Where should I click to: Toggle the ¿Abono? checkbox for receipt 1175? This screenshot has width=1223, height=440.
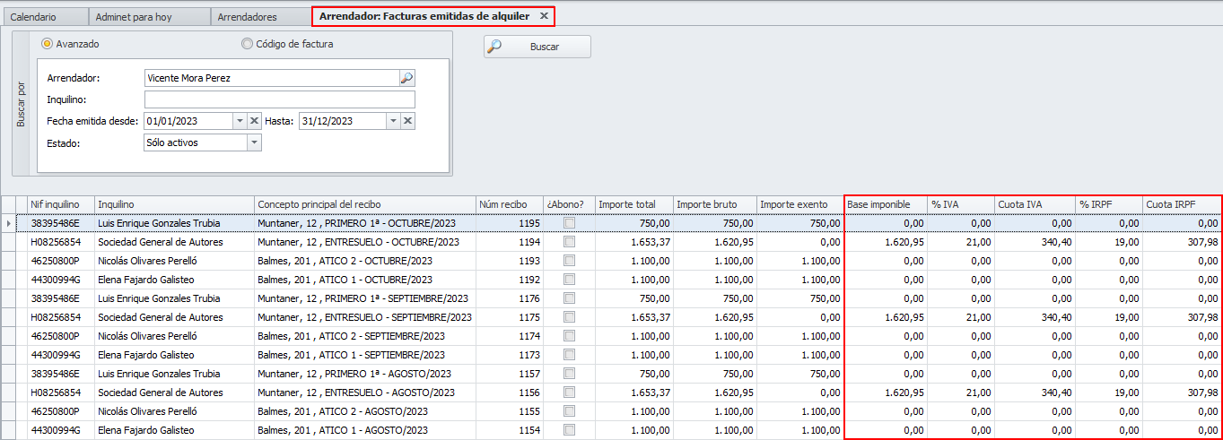[x=569, y=317]
